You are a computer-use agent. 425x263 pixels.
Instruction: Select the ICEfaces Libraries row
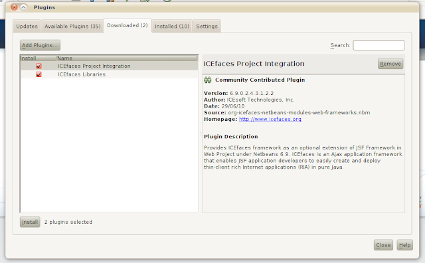tap(109, 74)
